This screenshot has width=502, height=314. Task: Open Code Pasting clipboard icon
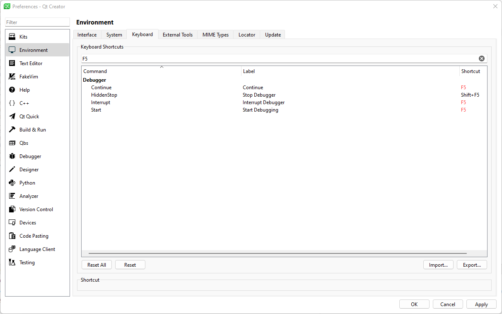(x=12, y=236)
